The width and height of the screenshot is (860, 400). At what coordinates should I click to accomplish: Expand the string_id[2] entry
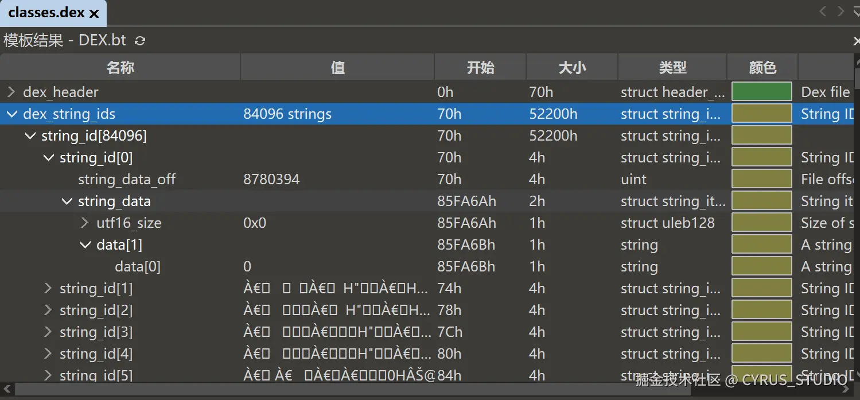(x=48, y=310)
